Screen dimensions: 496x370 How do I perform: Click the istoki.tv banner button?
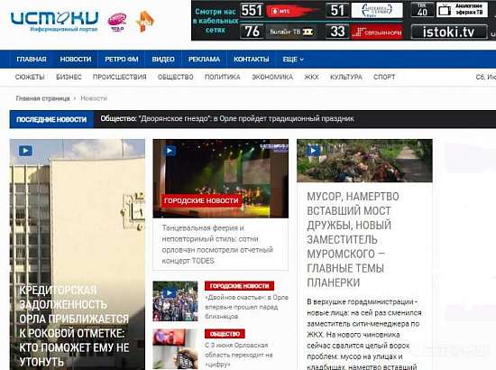(x=448, y=32)
